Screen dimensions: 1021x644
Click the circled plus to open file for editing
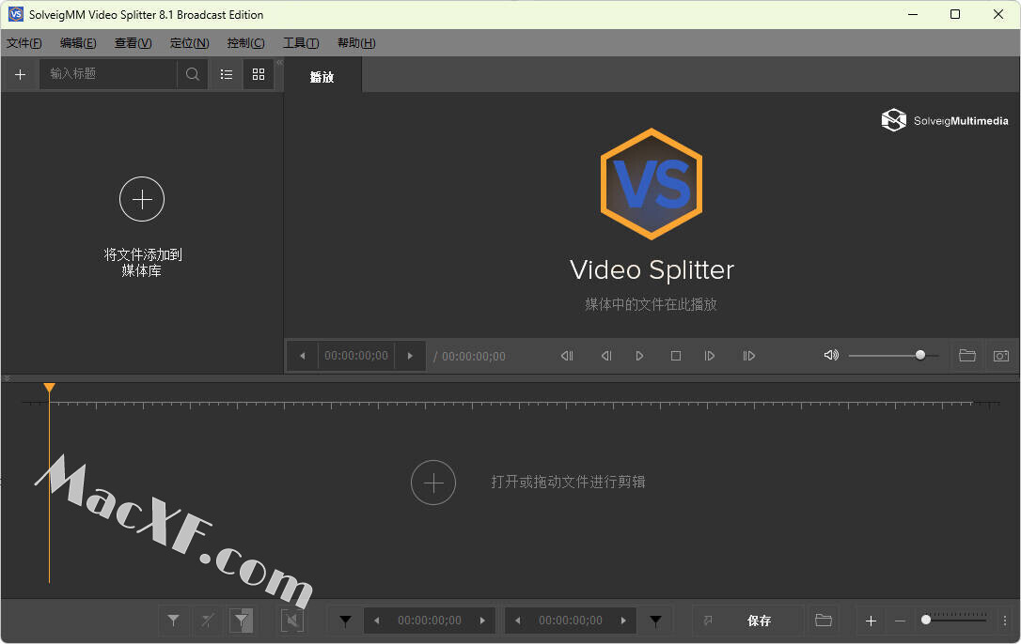click(433, 483)
